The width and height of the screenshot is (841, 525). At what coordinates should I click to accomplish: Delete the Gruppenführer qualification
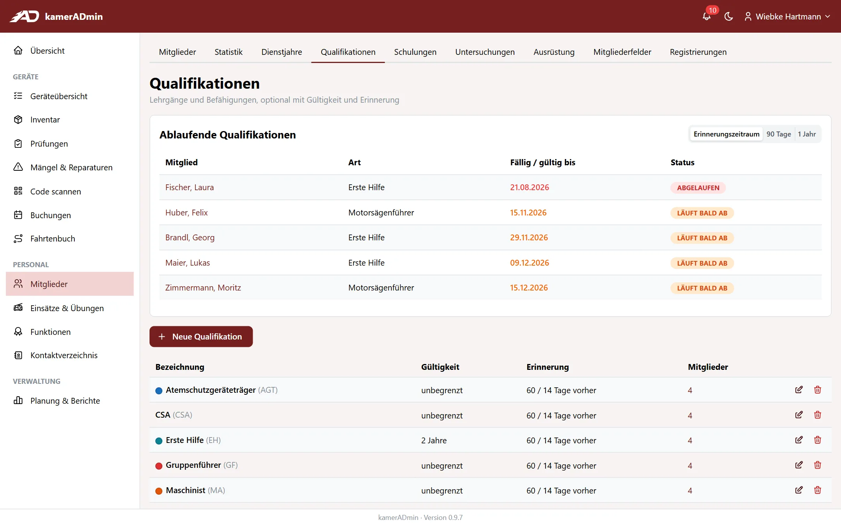pos(818,465)
